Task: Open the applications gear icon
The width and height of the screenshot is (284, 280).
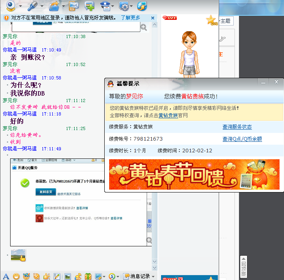Action: click(124, 6)
